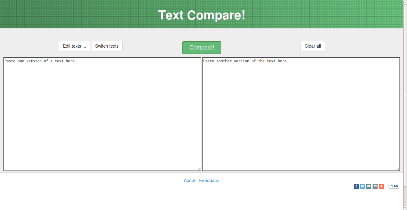Screen dimensions: 407x210
Task: Share via the Twitter bird icon
Action: (x=363, y=186)
